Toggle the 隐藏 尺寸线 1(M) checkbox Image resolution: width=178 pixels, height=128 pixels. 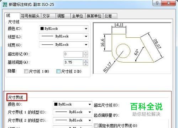(26, 71)
